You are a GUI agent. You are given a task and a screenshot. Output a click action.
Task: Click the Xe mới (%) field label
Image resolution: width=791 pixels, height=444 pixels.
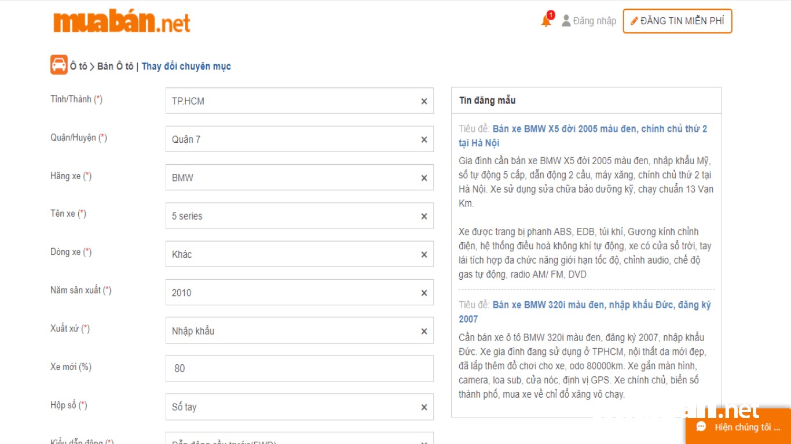click(x=71, y=367)
